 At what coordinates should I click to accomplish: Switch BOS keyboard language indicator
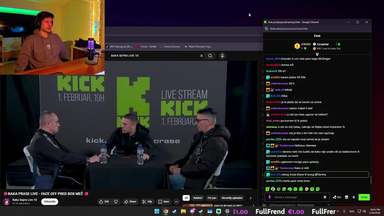pos(352,211)
